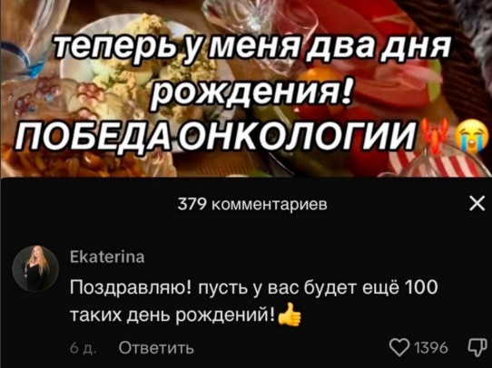Click the crying face emoji in the caption
The width and height of the screenshot is (492, 368).
(473, 138)
